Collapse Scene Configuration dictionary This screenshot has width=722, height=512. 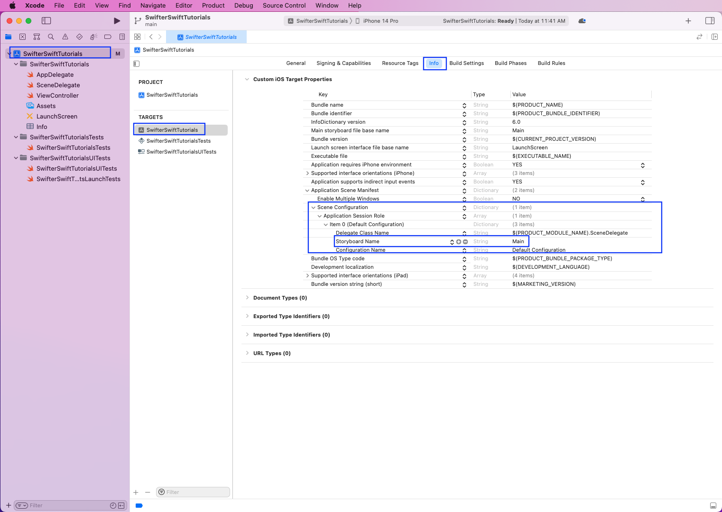coord(314,208)
